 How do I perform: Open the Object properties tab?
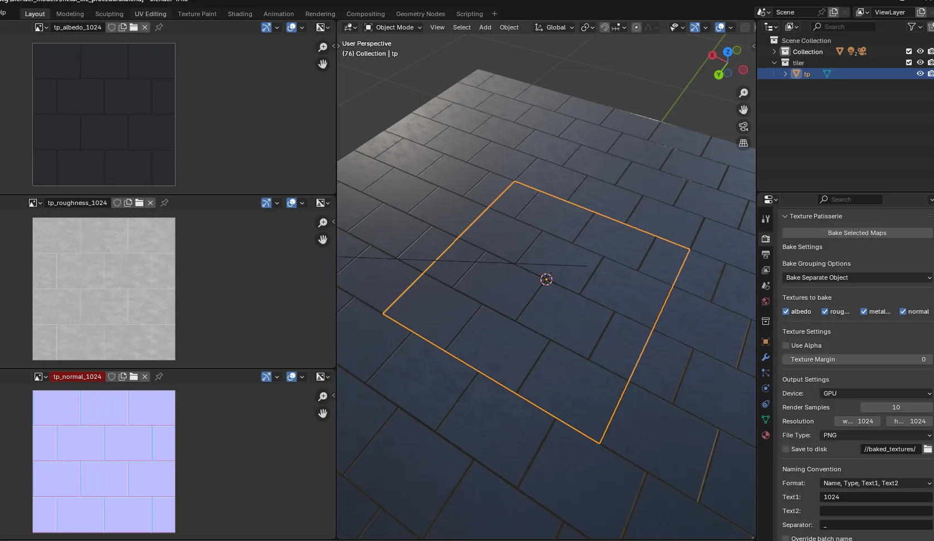pos(766,342)
